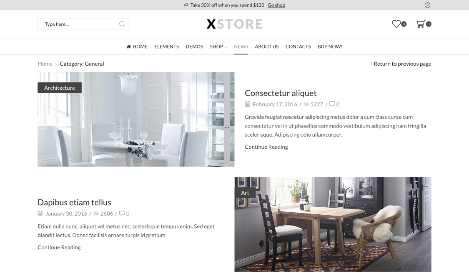Open the shopping cart icon
This screenshot has width=469, height=275.
(421, 24)
